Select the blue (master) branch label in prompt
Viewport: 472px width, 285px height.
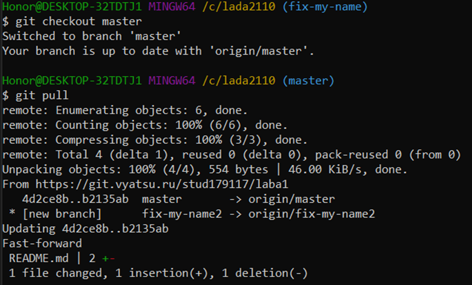click(308, 80)
